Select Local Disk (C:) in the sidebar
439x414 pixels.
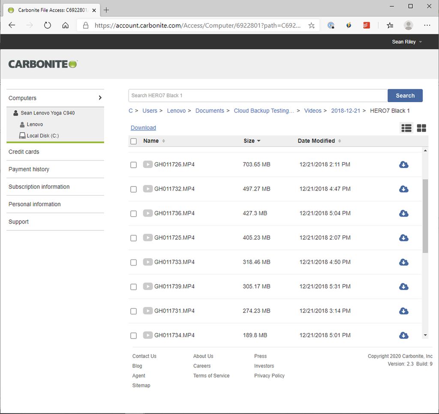[41, 136]
